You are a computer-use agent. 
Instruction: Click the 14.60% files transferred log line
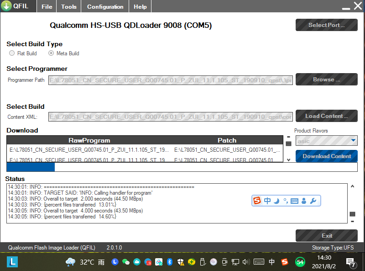(62, 217)
